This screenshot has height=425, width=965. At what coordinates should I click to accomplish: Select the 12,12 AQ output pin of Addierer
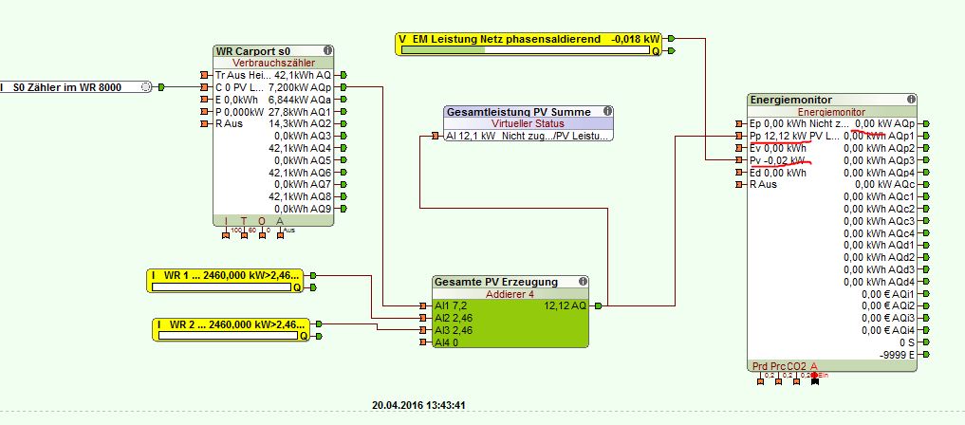pyautogui.click(x=598, y=305)
